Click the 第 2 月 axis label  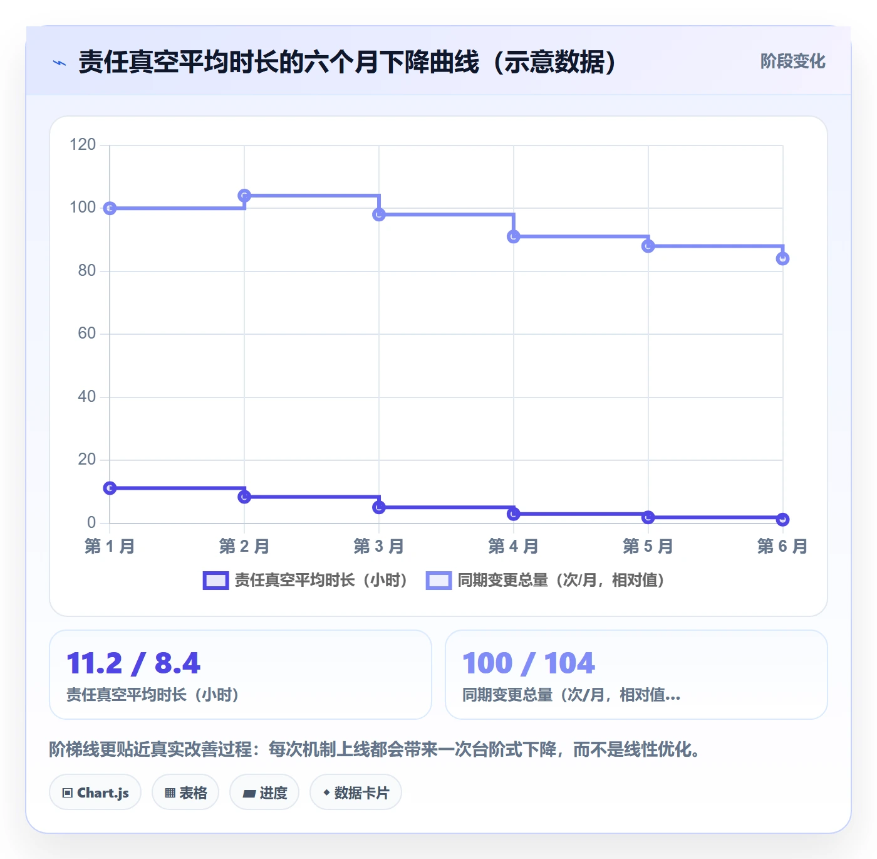[244, 547]
